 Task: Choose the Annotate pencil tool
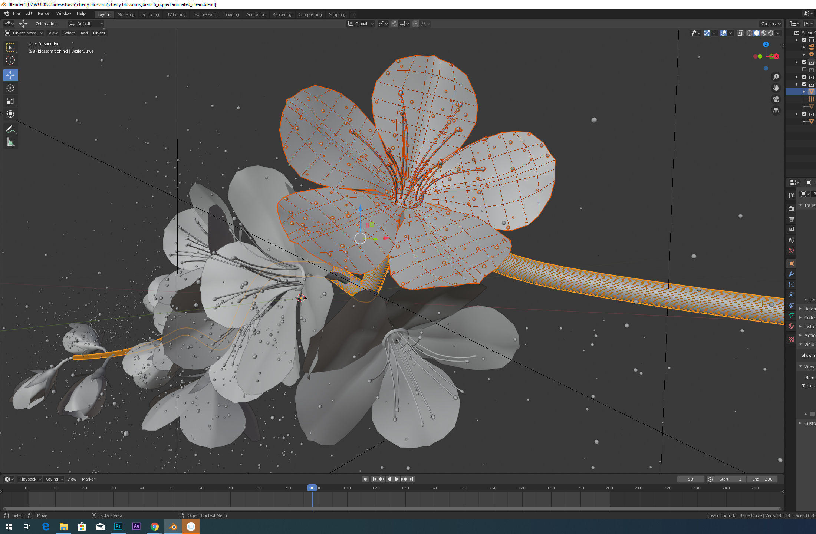[10, 129]
